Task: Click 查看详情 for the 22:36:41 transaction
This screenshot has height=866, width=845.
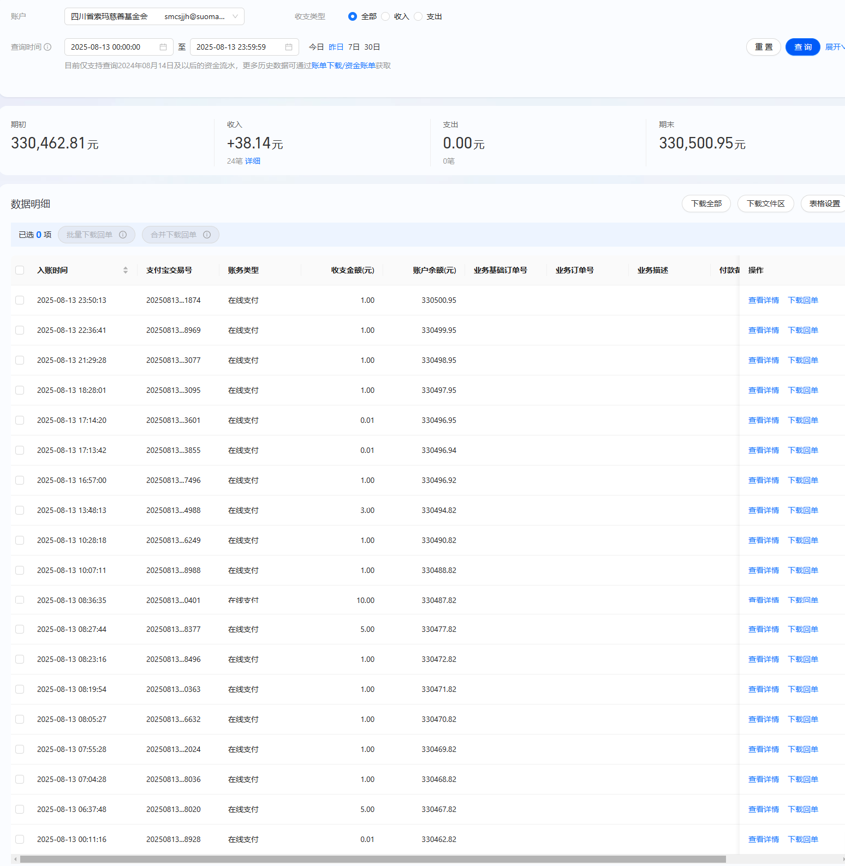Action: tap(763, 330)
